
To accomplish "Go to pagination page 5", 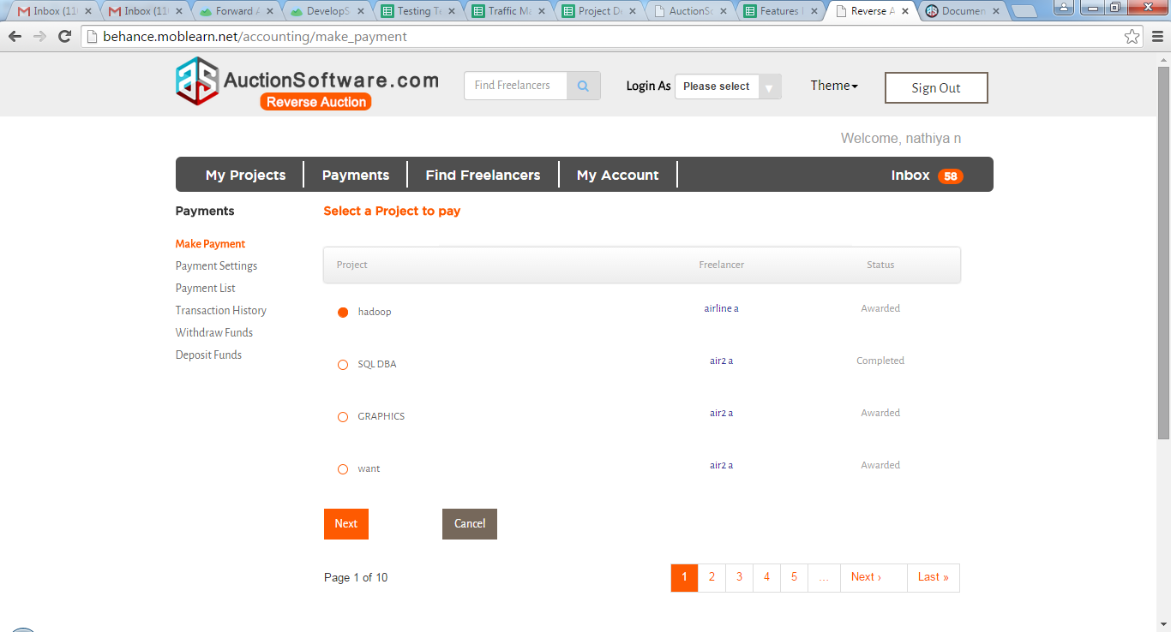I will [794, 577].
